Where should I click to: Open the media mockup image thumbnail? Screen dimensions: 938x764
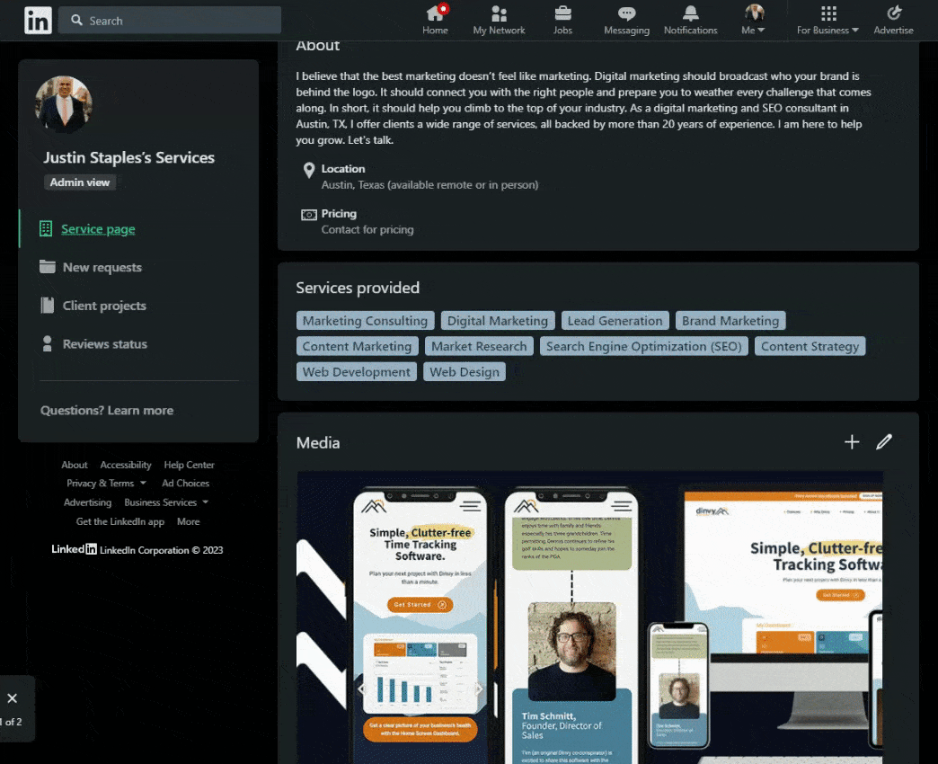589,617
